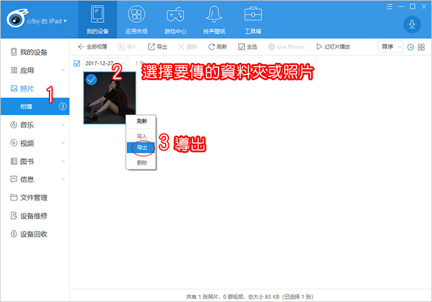This screenshot has width=432, height=302.
Task: Select the 相簿 album sidebar entry
Action: 35,106
